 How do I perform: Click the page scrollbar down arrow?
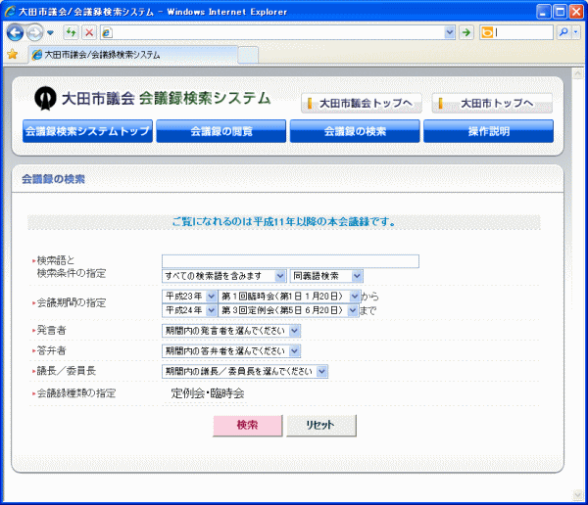(577, 495)
